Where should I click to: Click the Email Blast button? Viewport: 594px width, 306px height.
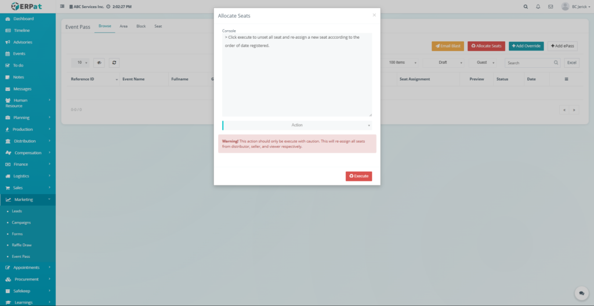click(x=448, y=46)
